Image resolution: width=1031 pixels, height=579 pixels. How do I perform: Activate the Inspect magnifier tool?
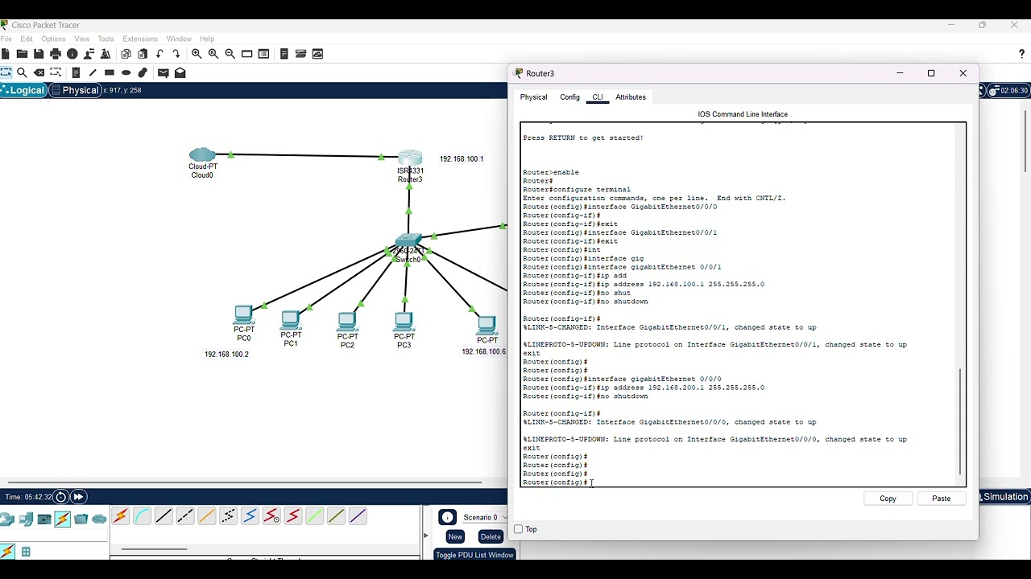pyautogui.click(x=22, y=72)
